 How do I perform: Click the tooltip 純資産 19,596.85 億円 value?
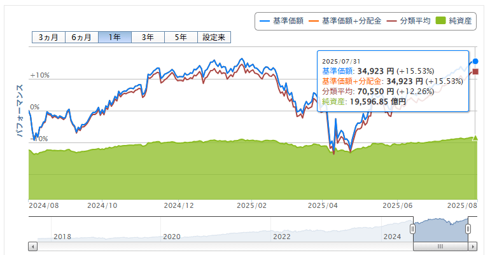pos(378,102)
